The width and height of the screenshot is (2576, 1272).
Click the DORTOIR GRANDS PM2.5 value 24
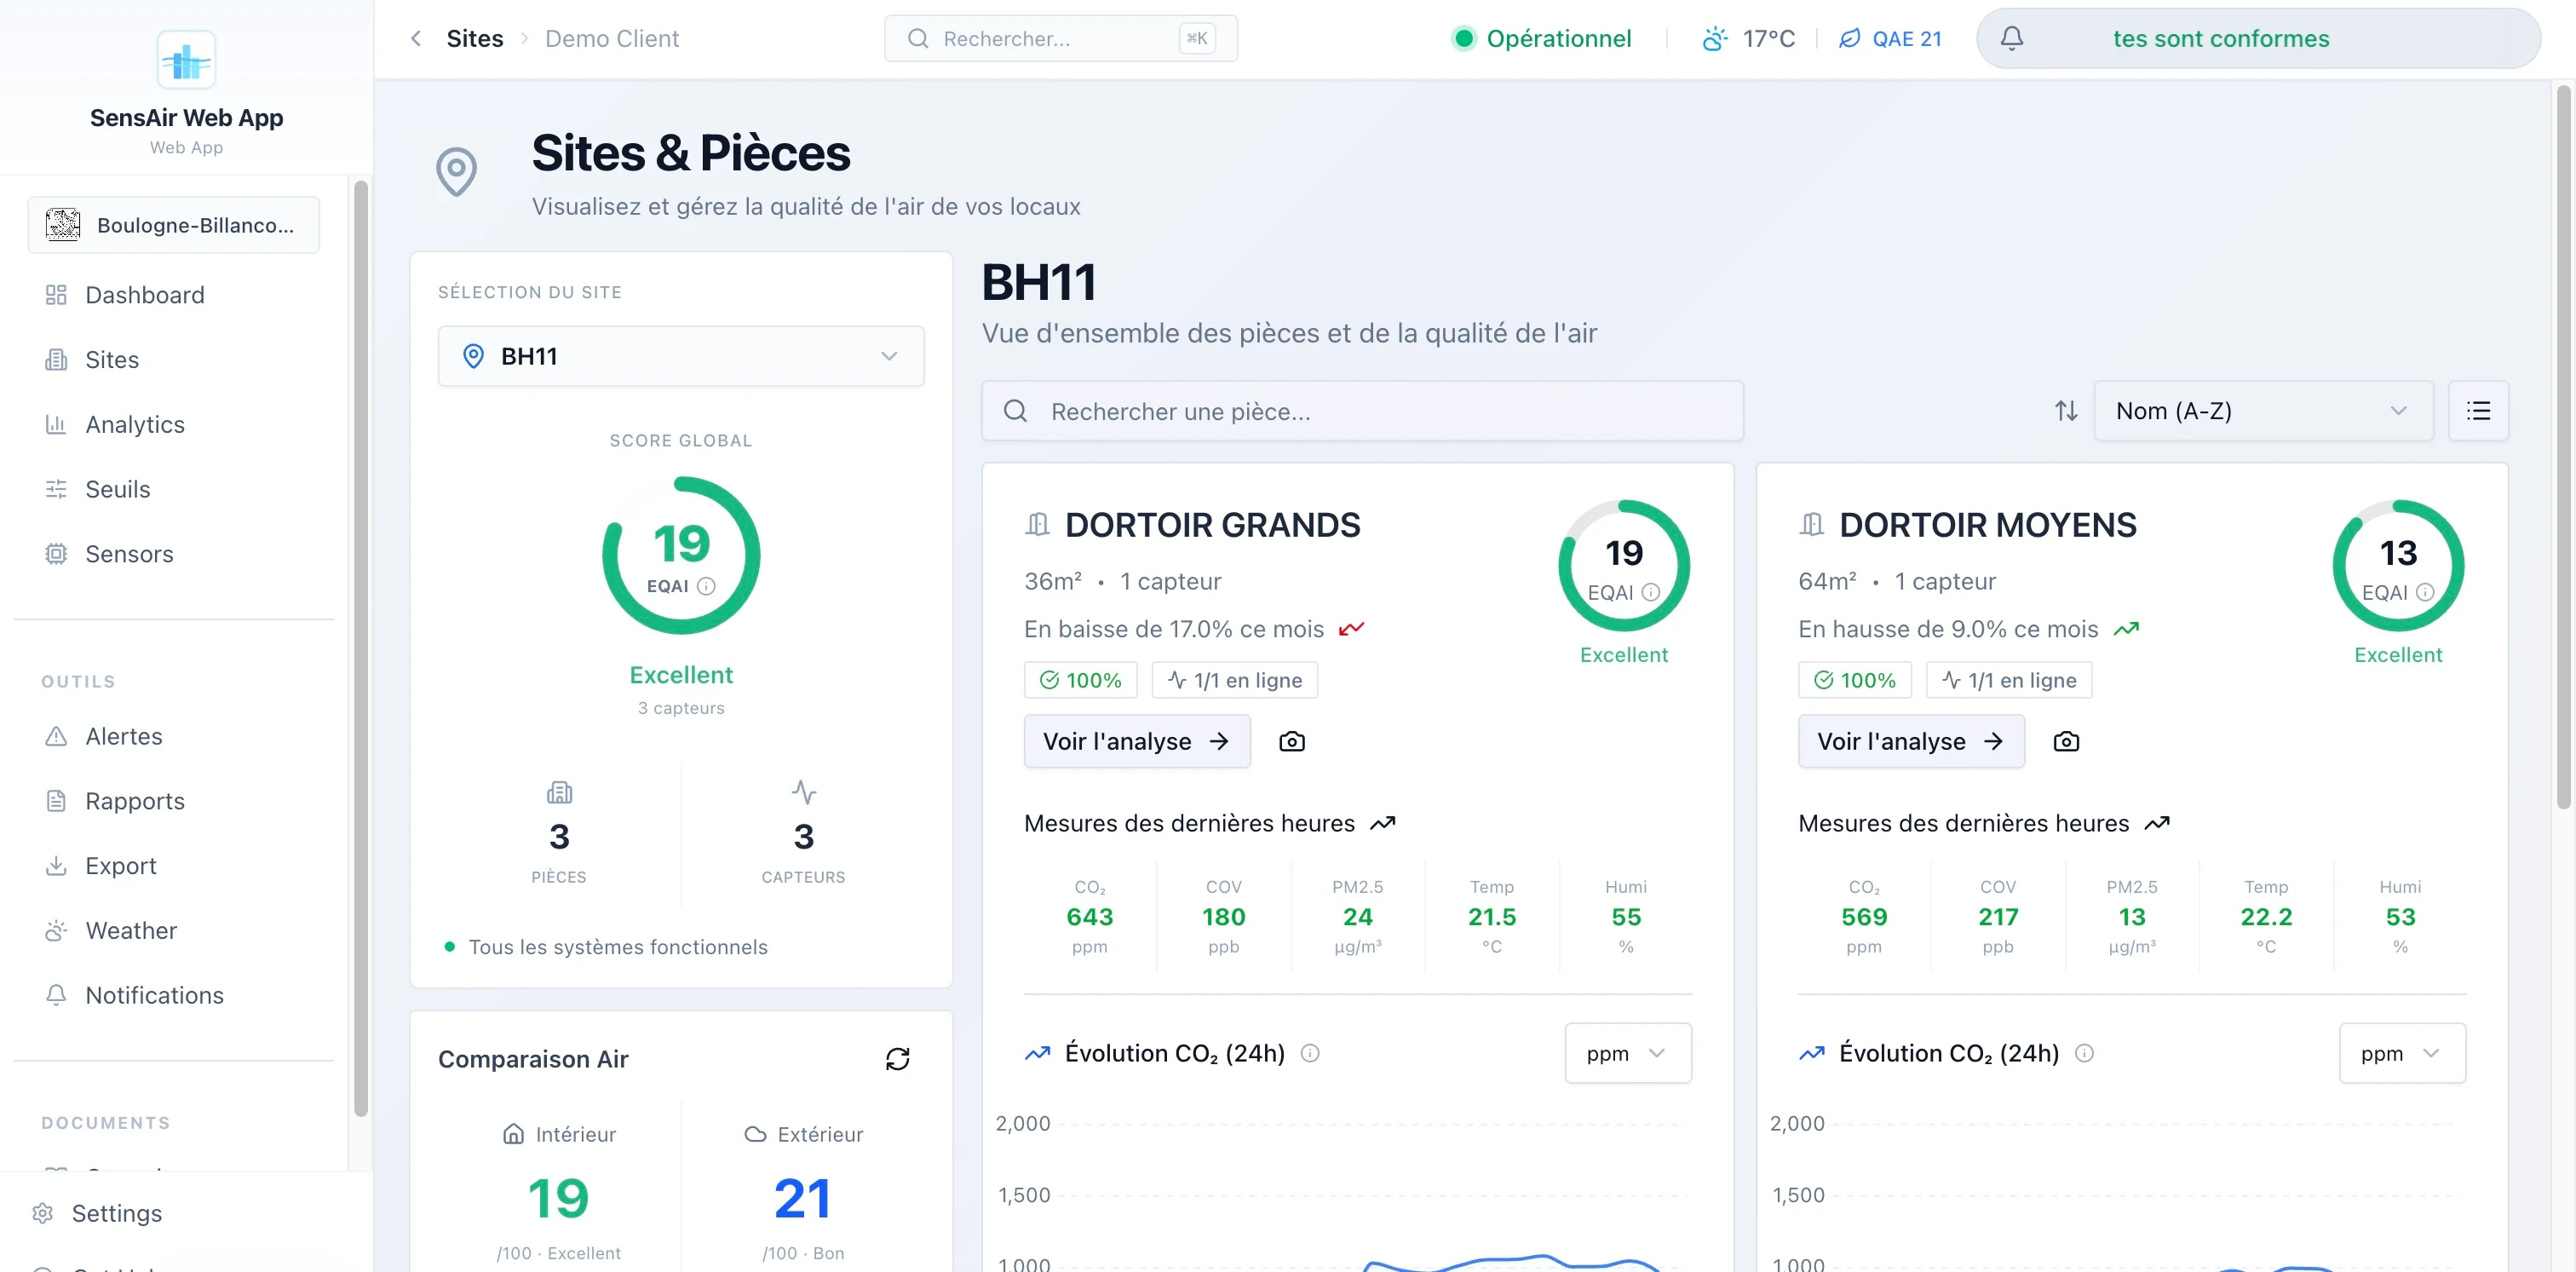coord(1357,917)
